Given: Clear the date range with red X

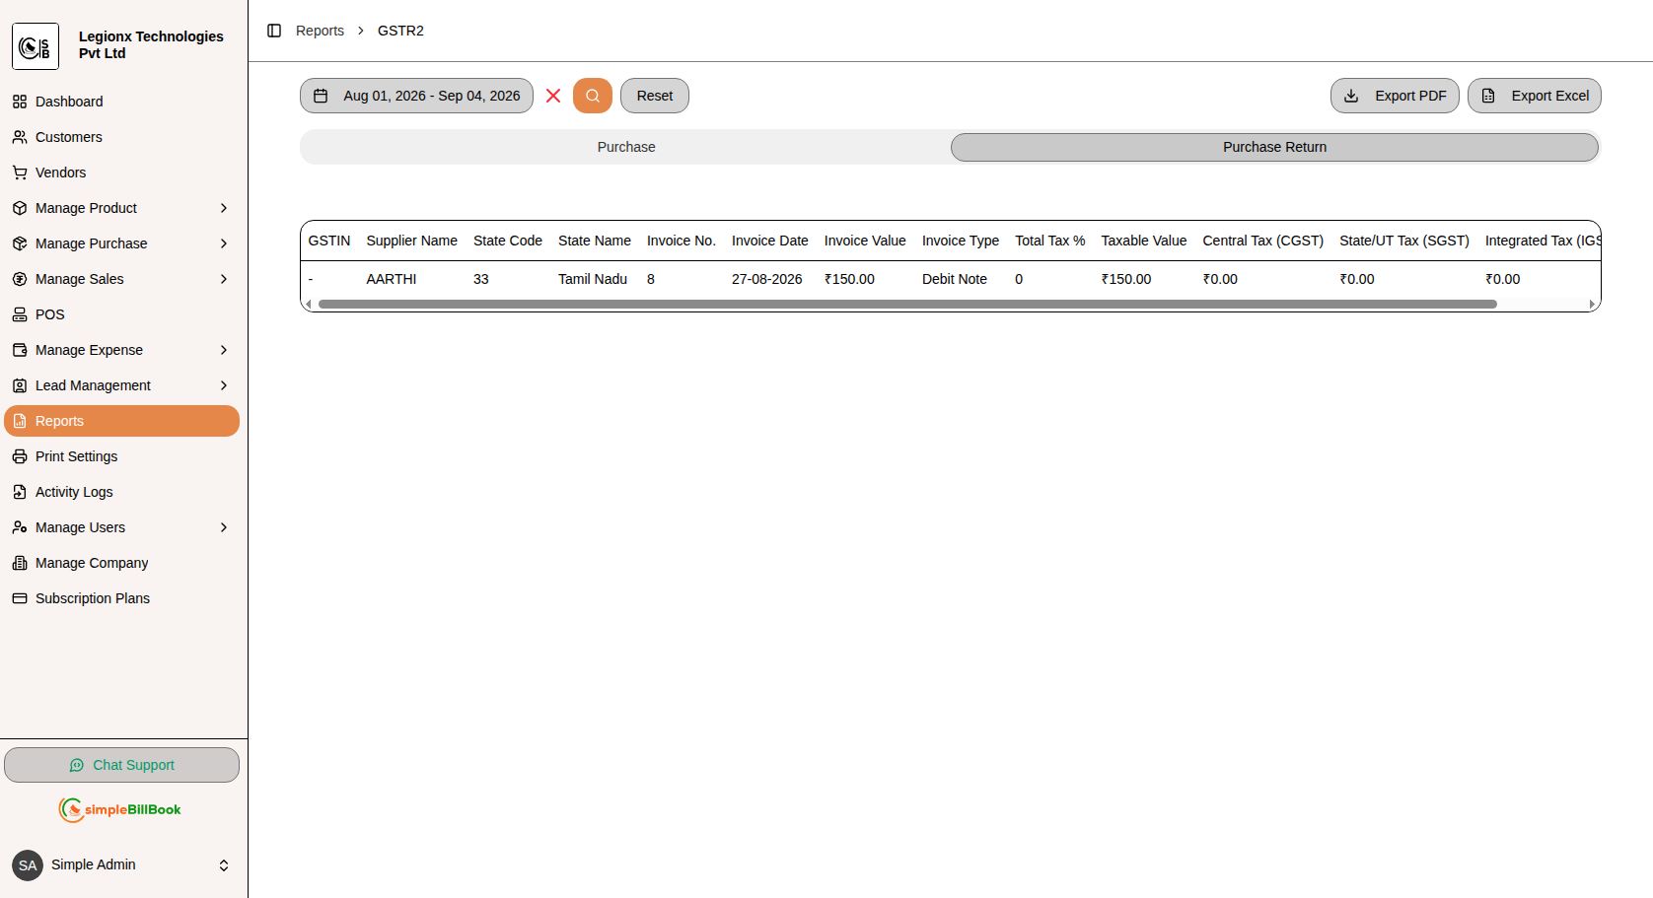Looking at the screenshot, I should (x=553, y=96).
